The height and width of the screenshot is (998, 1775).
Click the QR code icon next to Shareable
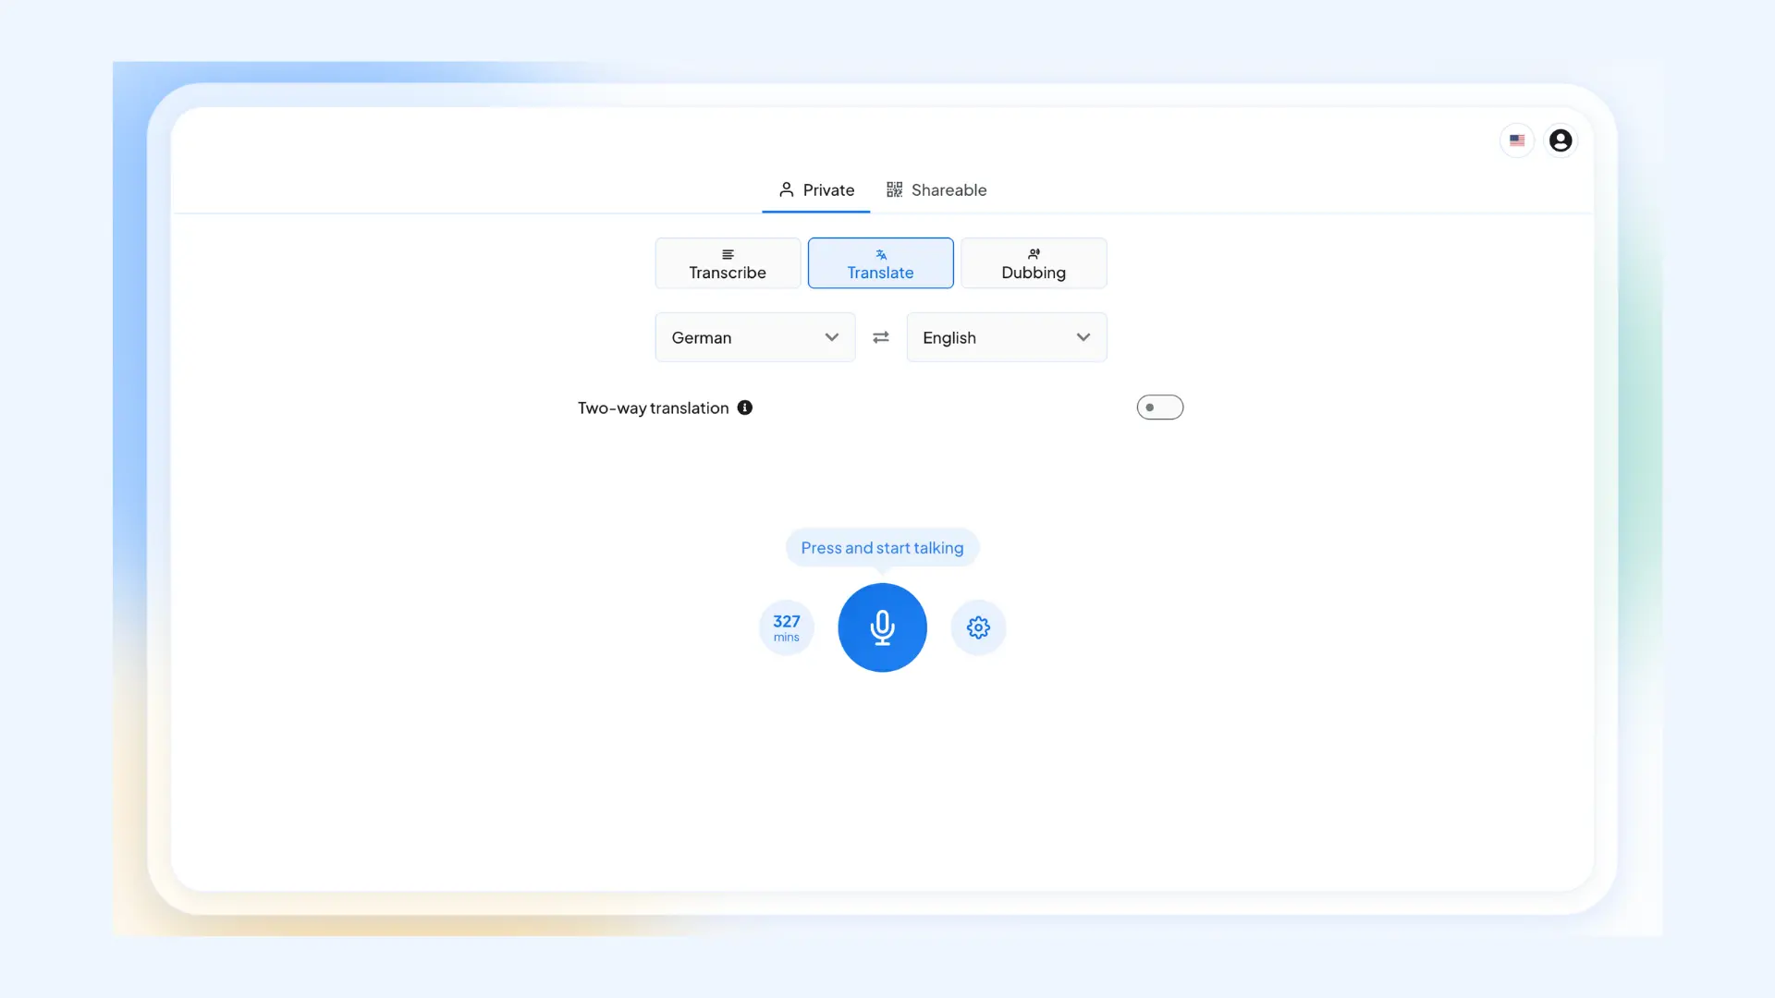894,189
